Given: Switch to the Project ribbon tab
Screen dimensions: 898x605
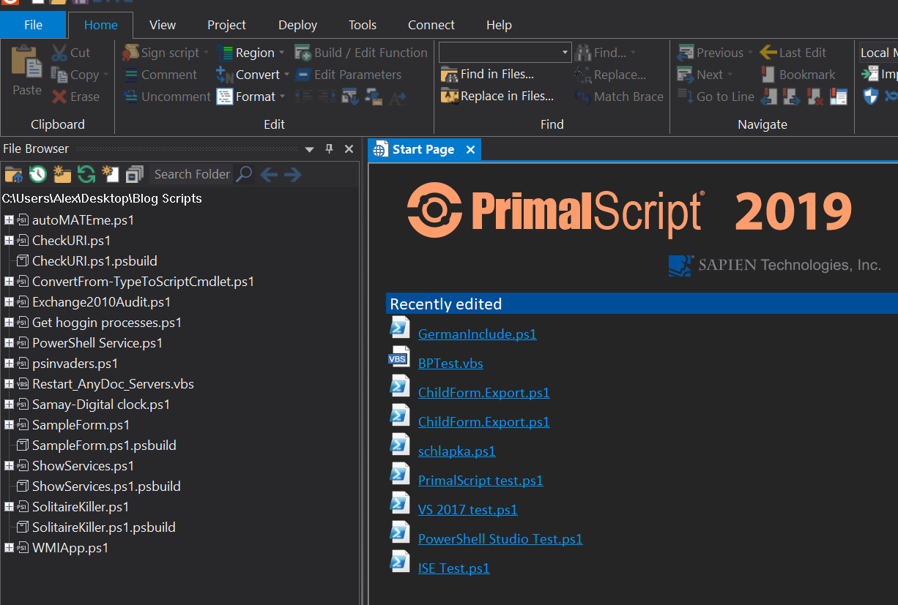Looking at the screenshot, I should 227,25.
